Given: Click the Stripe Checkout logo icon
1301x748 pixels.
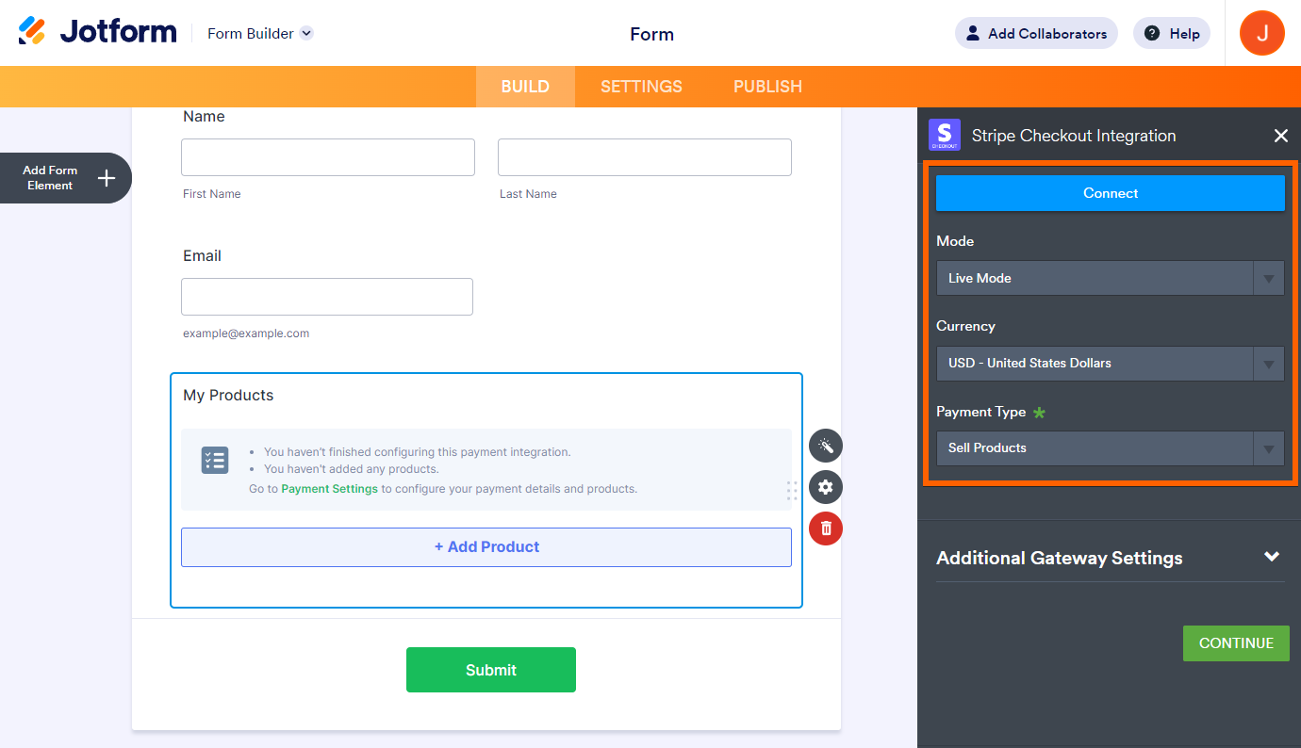Looking at the screenshot, I should click(945, 135).
